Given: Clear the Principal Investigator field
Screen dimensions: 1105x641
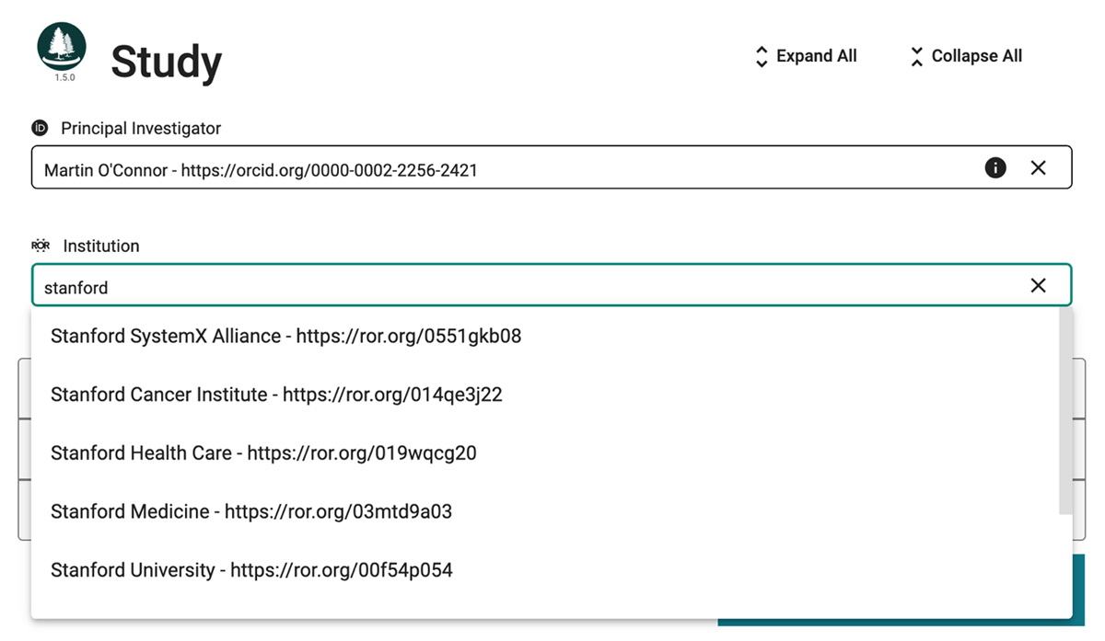Looking at the screenshot, I should click(1038, 167).
